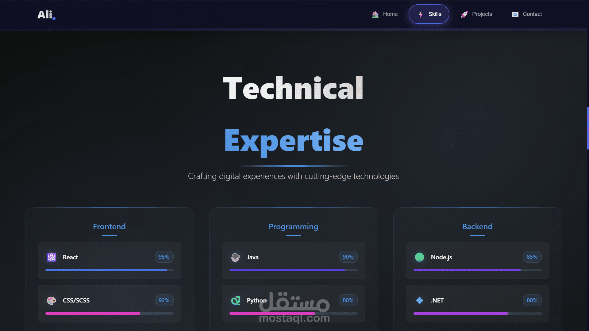Click the blue .NET diamond icon

(420, 301)
